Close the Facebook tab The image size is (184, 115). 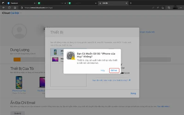[x=35, y=3]
